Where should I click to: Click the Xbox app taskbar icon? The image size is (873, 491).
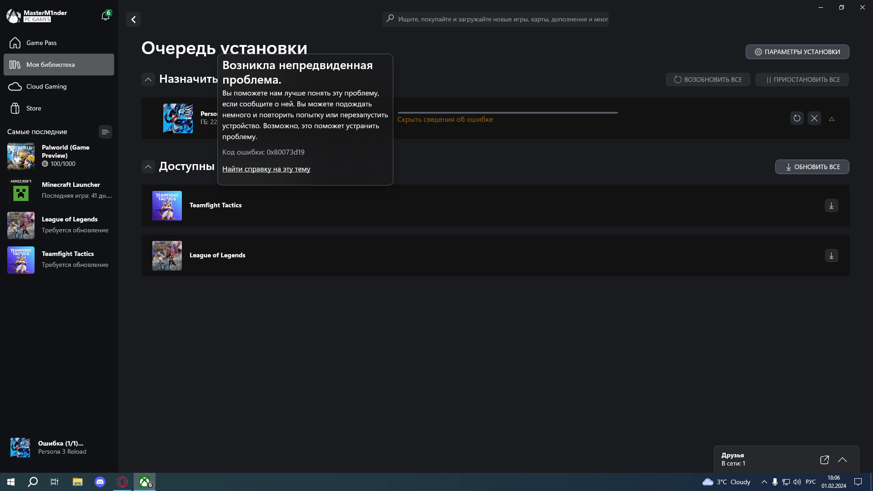pos(145,482)
